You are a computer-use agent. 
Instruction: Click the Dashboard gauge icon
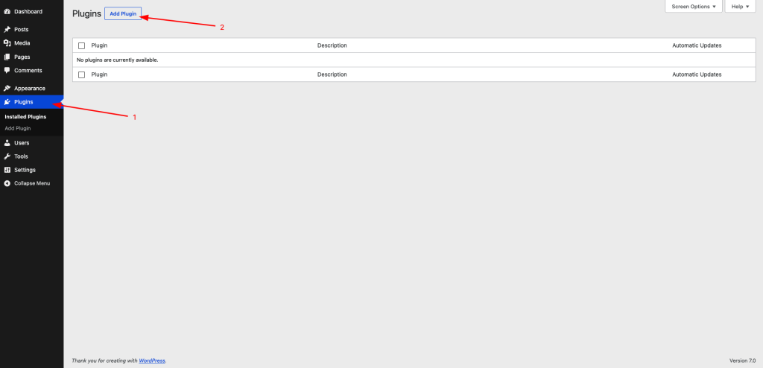click(x=7, y=11)
